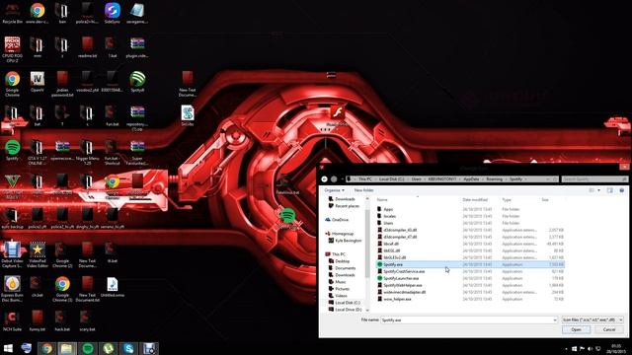Screen dimensions: 632x355
Task: Sort files by Type column header
Action: (507, 199)
